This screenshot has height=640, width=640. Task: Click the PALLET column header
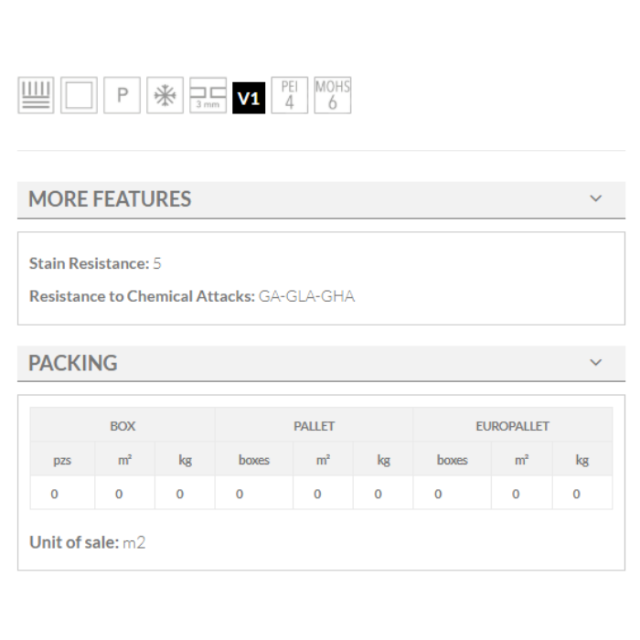(314, 426)
